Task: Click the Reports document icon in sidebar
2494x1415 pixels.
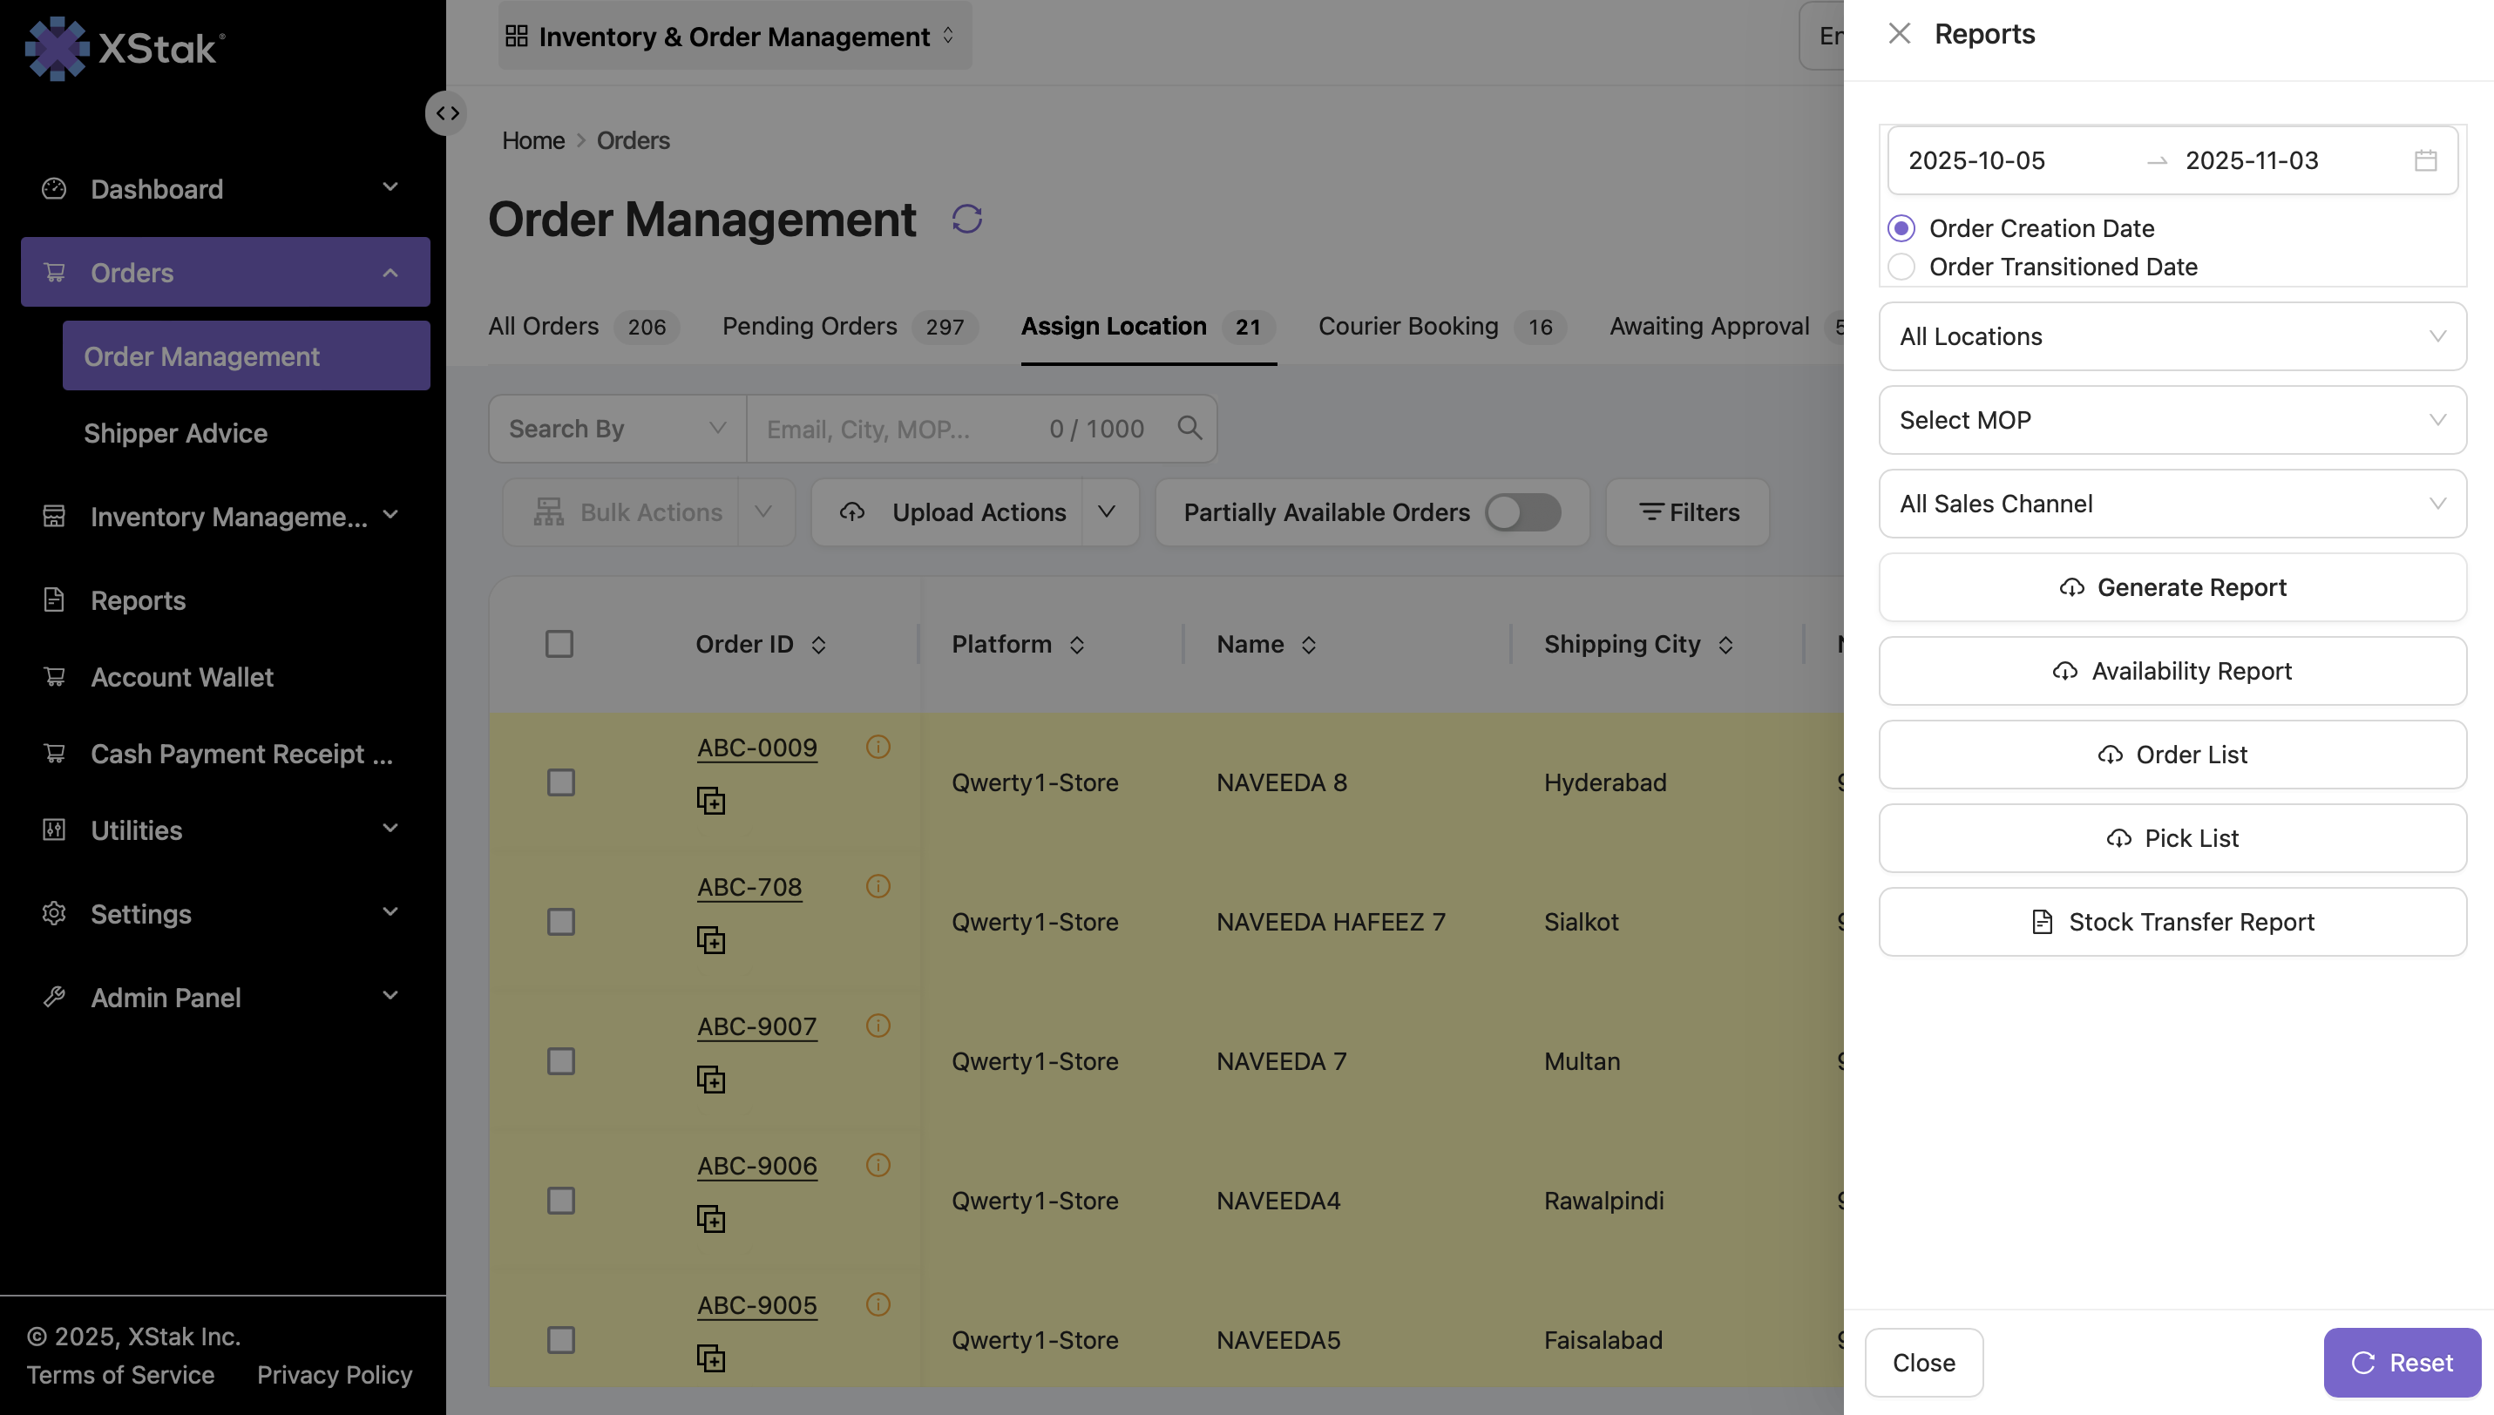Action: (54, 599)
